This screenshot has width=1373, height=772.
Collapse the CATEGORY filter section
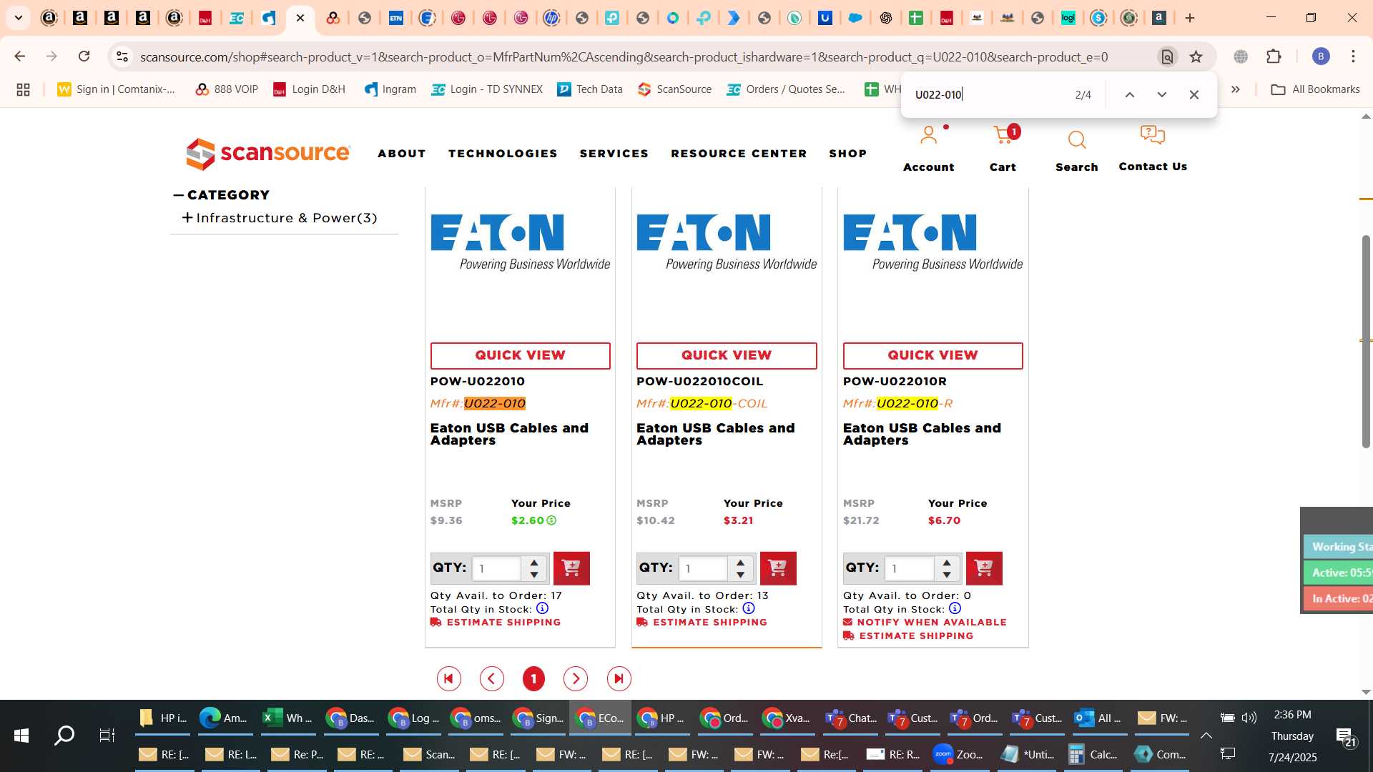coord(179,195)
